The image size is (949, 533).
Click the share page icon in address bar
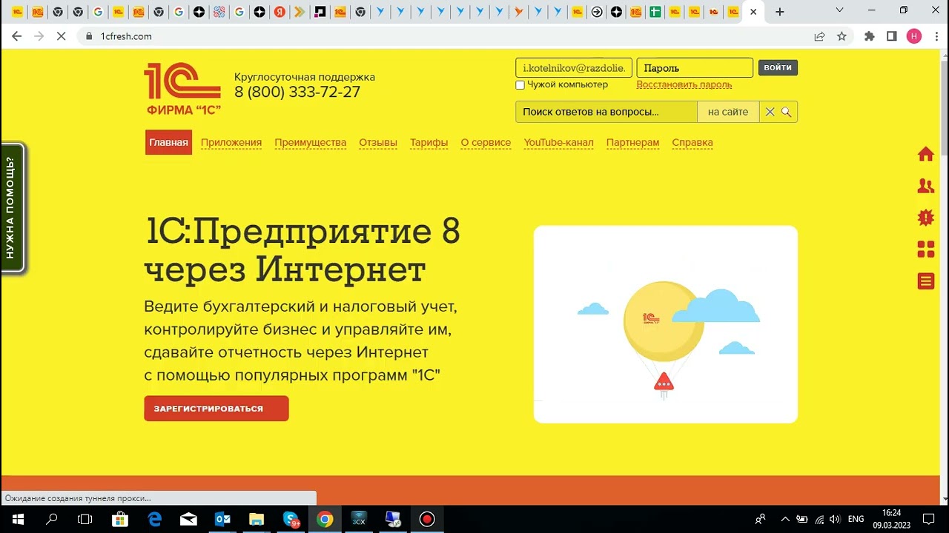click(819, 36)
